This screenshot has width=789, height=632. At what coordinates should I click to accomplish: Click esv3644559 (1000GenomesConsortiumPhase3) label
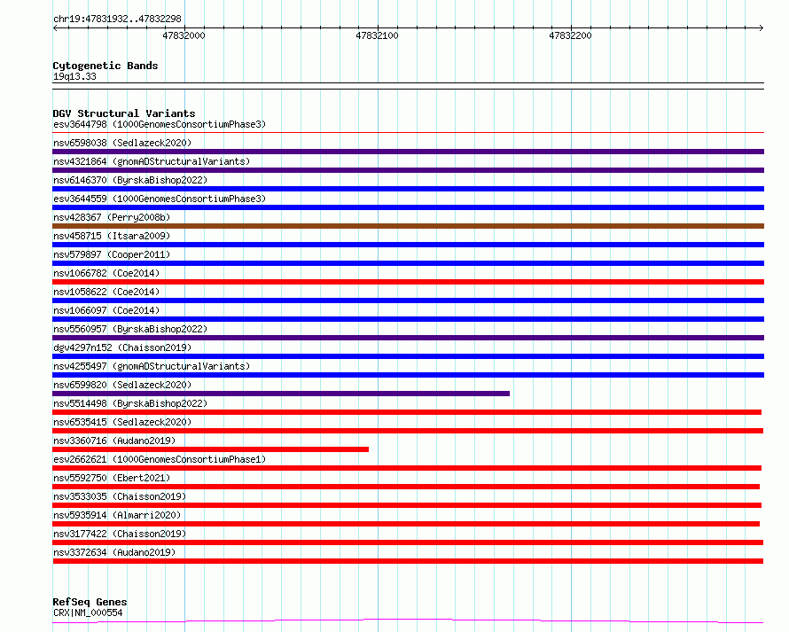coord(160,199)
